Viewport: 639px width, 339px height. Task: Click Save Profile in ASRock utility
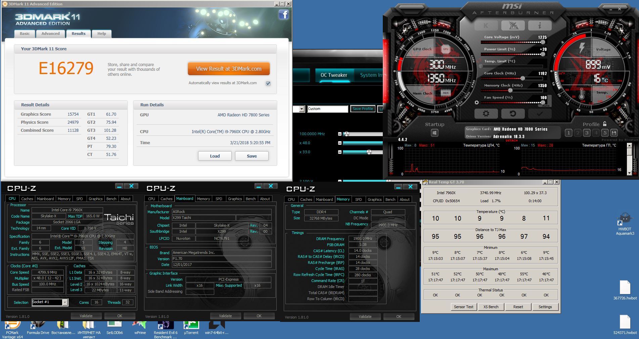pyautogui.click(x=363, y=109)
